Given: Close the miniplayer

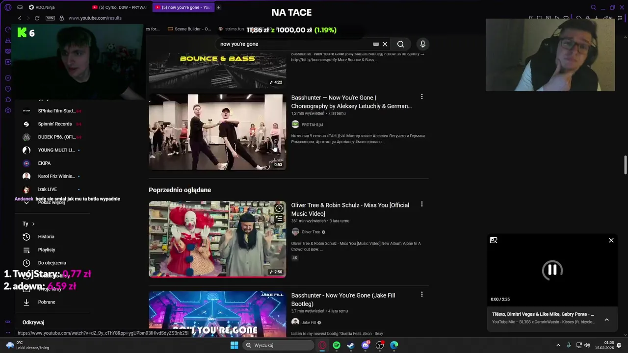Looking at the screenshot, I should coord(611,240).
